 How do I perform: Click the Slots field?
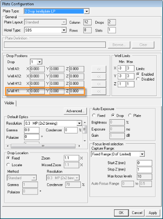pyautogui.click(x=112, y=30)
